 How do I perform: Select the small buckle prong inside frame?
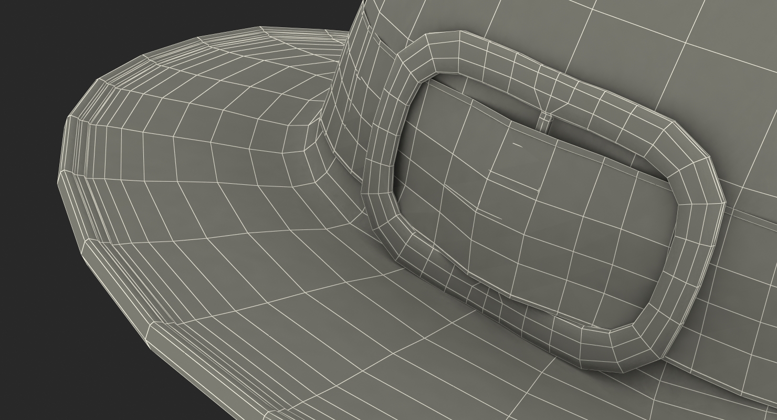pos(545,122)
